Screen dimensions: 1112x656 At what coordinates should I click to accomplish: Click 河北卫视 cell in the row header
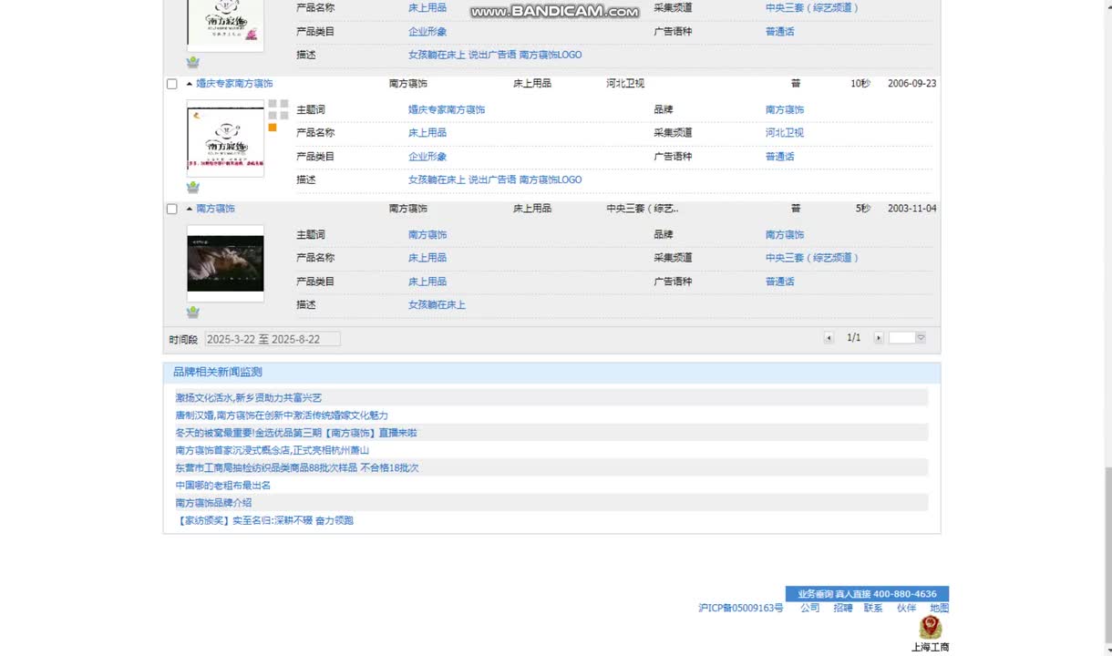click(x=625, y=84)
